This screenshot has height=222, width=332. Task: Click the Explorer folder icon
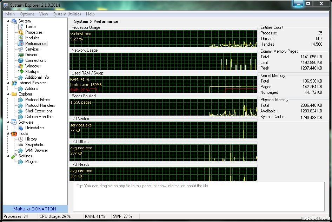(14, 94)
